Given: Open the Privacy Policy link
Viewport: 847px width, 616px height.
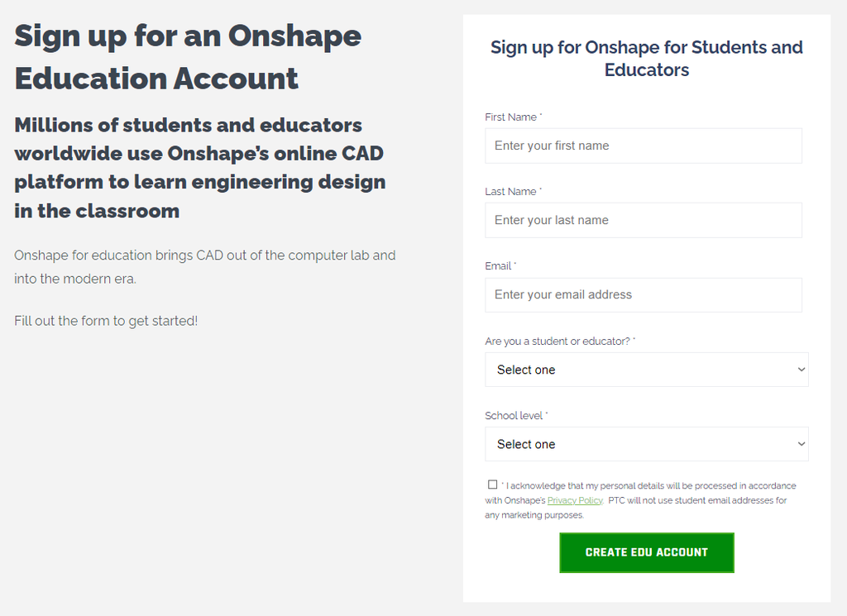Looking at the screenshot, I should click(x=575, y=500).
